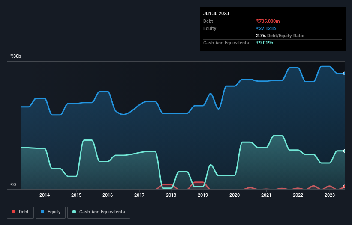Click the Jun 30 2023 tooltip date
The width and height of the screenshot is (352, 225).
pyautogui.click(x=216, y=13)
